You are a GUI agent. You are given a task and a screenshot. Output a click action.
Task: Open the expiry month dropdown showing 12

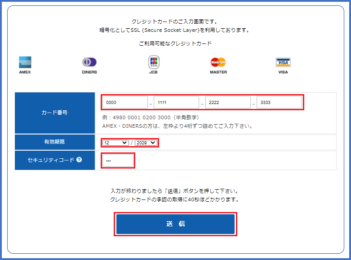coord(115,143)
